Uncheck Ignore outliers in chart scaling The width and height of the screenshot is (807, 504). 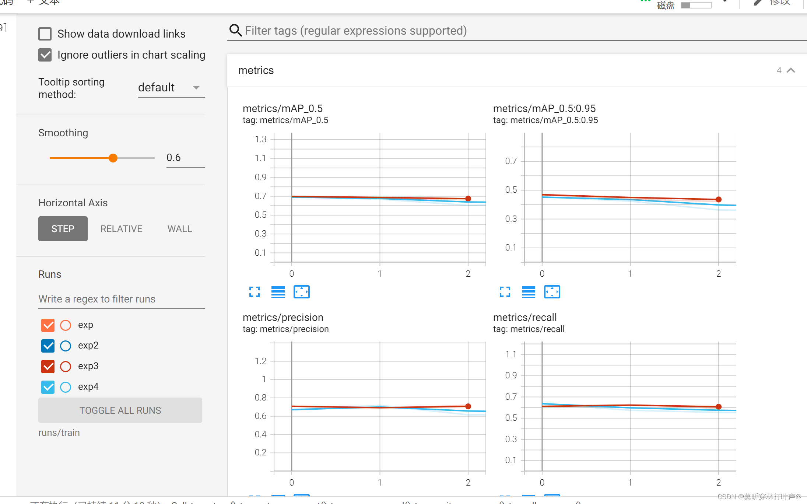45,55
